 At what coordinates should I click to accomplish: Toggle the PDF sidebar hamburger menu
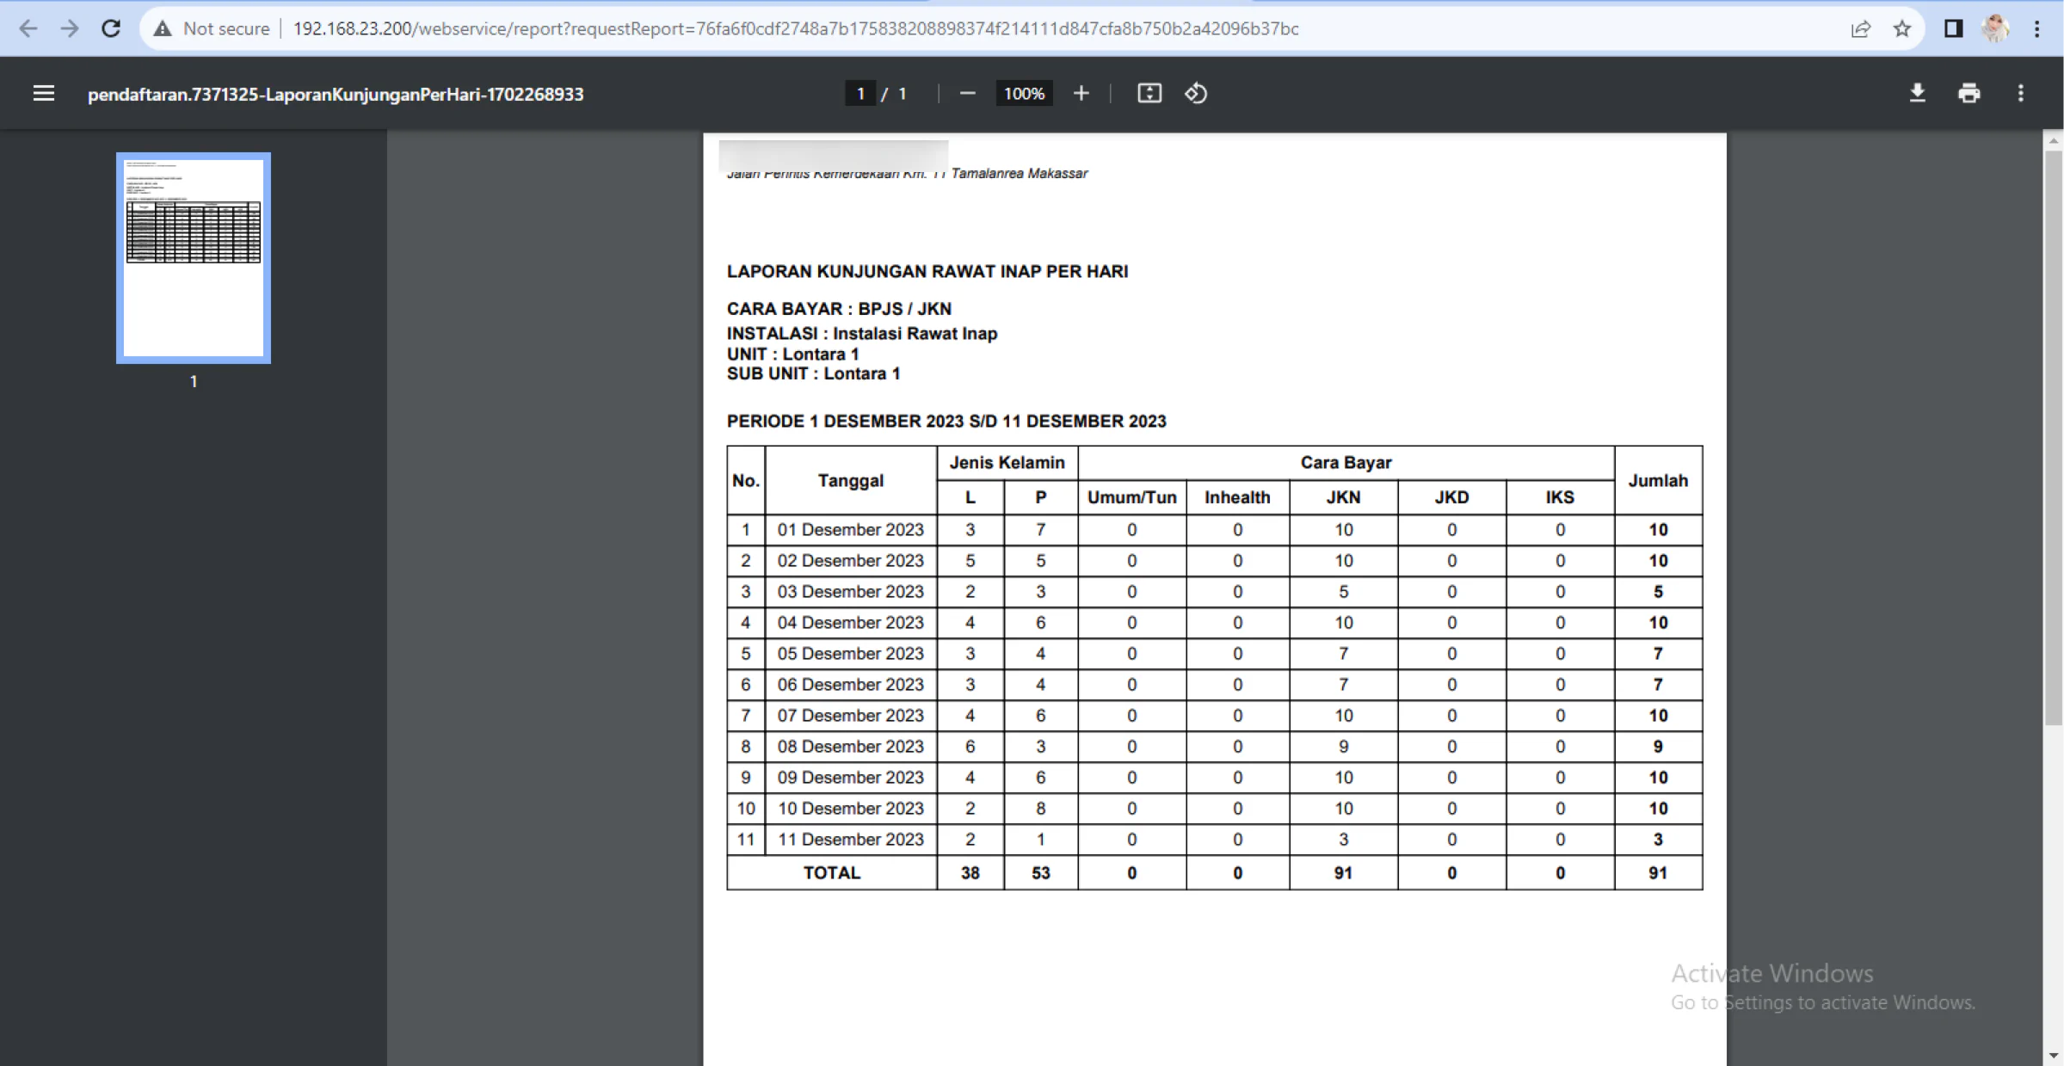[x=43, y=94]
